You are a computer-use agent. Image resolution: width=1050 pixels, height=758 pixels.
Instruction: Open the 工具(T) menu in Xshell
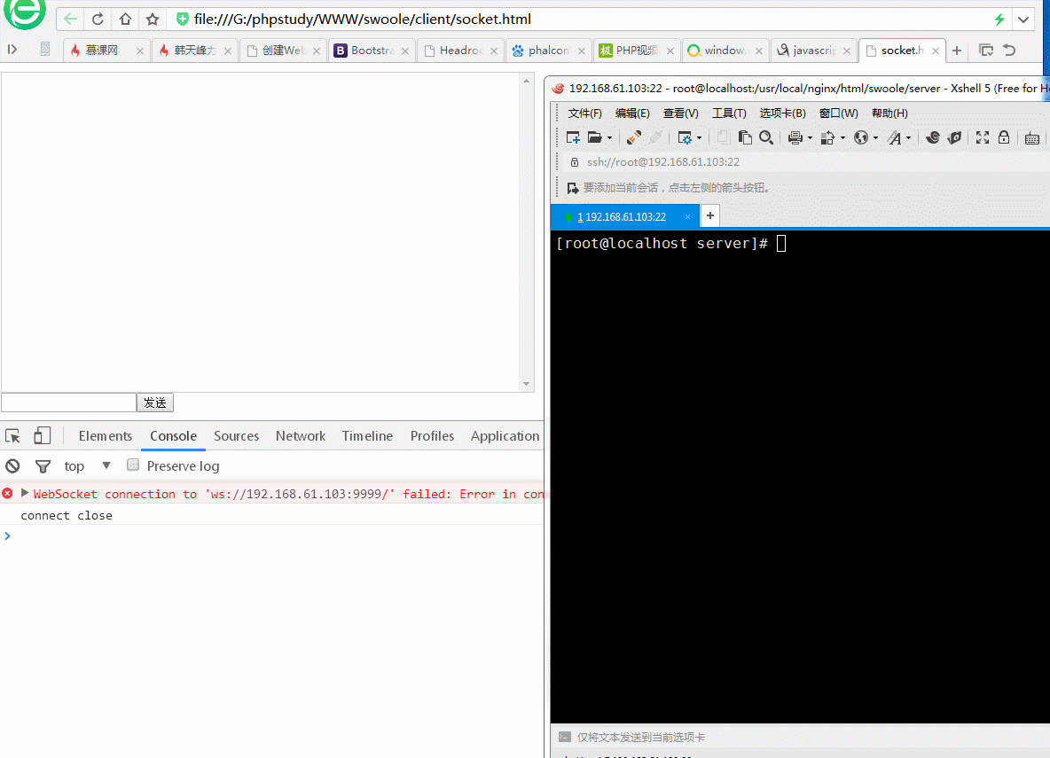coord(729,113)
